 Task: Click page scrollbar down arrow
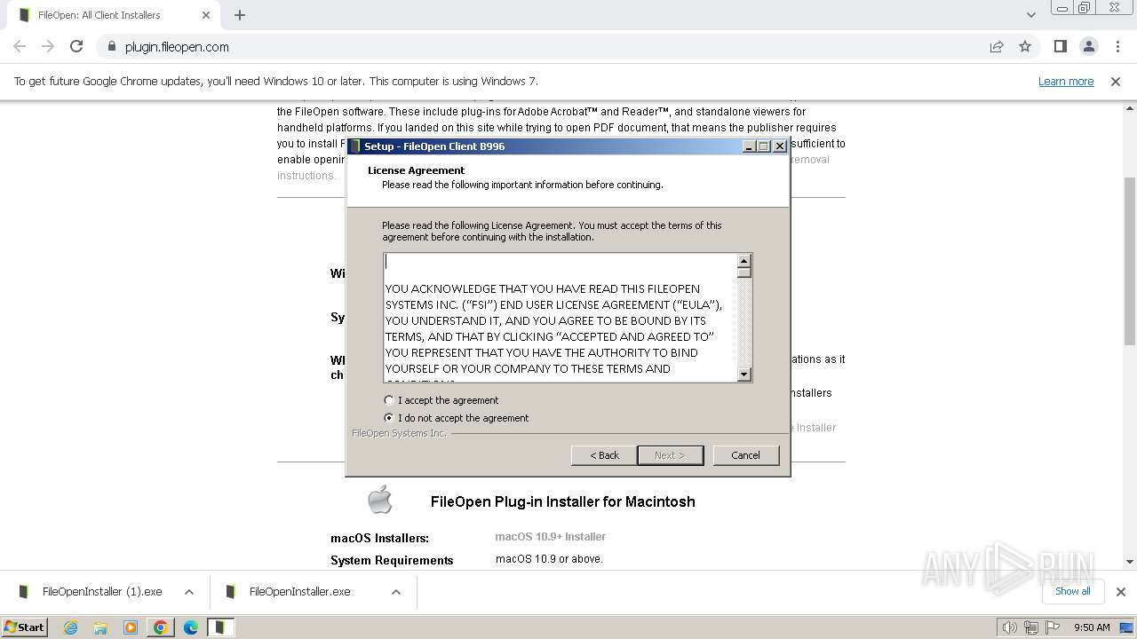pyautogui.click(x=1130, y=561)
